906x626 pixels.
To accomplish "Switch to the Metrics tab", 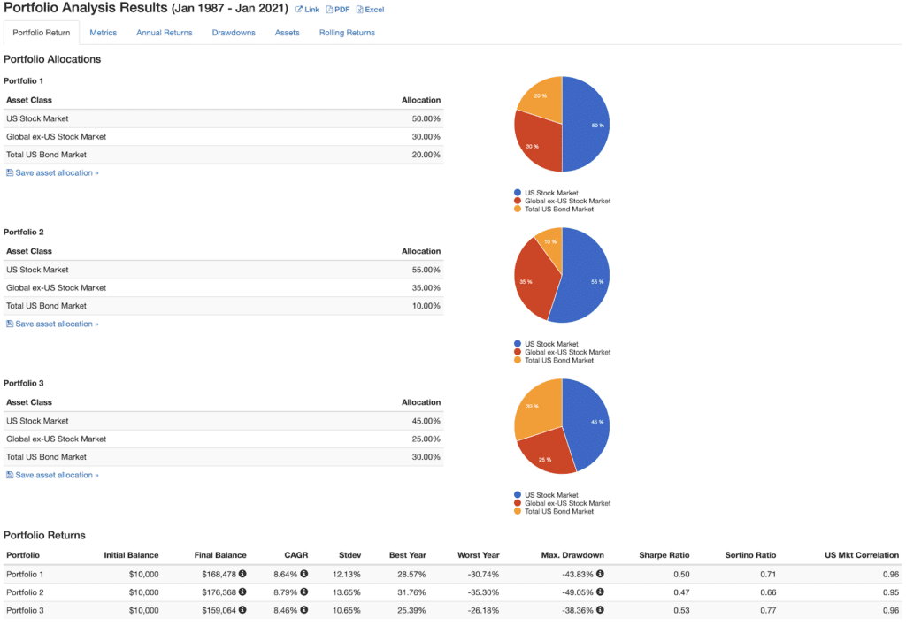I will click(x=104, y=33).
